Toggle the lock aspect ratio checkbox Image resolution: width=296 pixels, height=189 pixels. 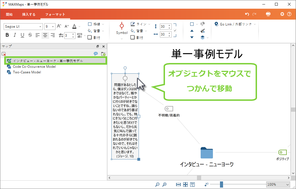(x=175, y=31)
